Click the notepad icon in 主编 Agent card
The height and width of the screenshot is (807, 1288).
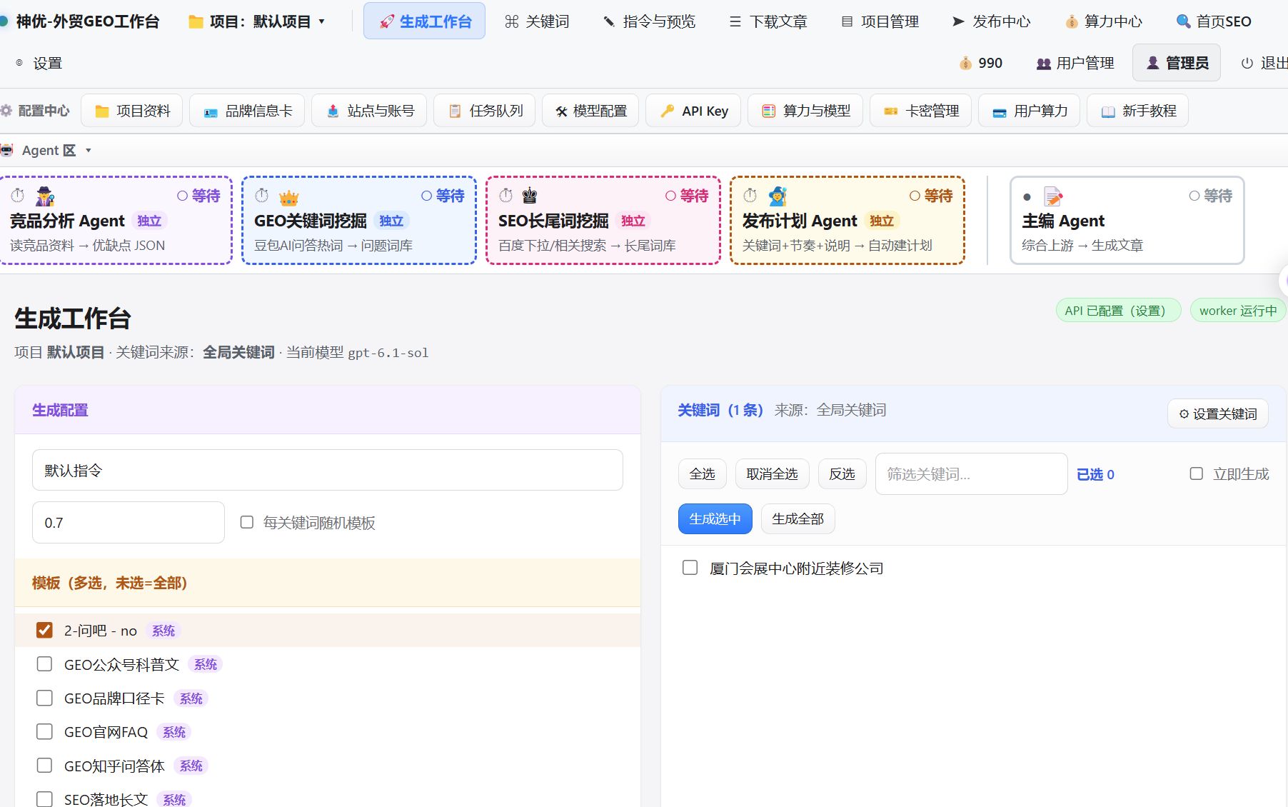(1053, 196)
